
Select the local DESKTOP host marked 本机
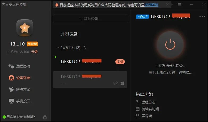pos(90,62)
